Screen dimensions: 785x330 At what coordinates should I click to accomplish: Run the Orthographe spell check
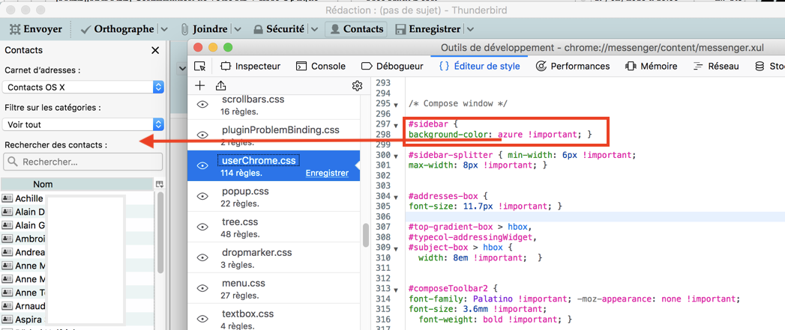(x=117, y=29)
